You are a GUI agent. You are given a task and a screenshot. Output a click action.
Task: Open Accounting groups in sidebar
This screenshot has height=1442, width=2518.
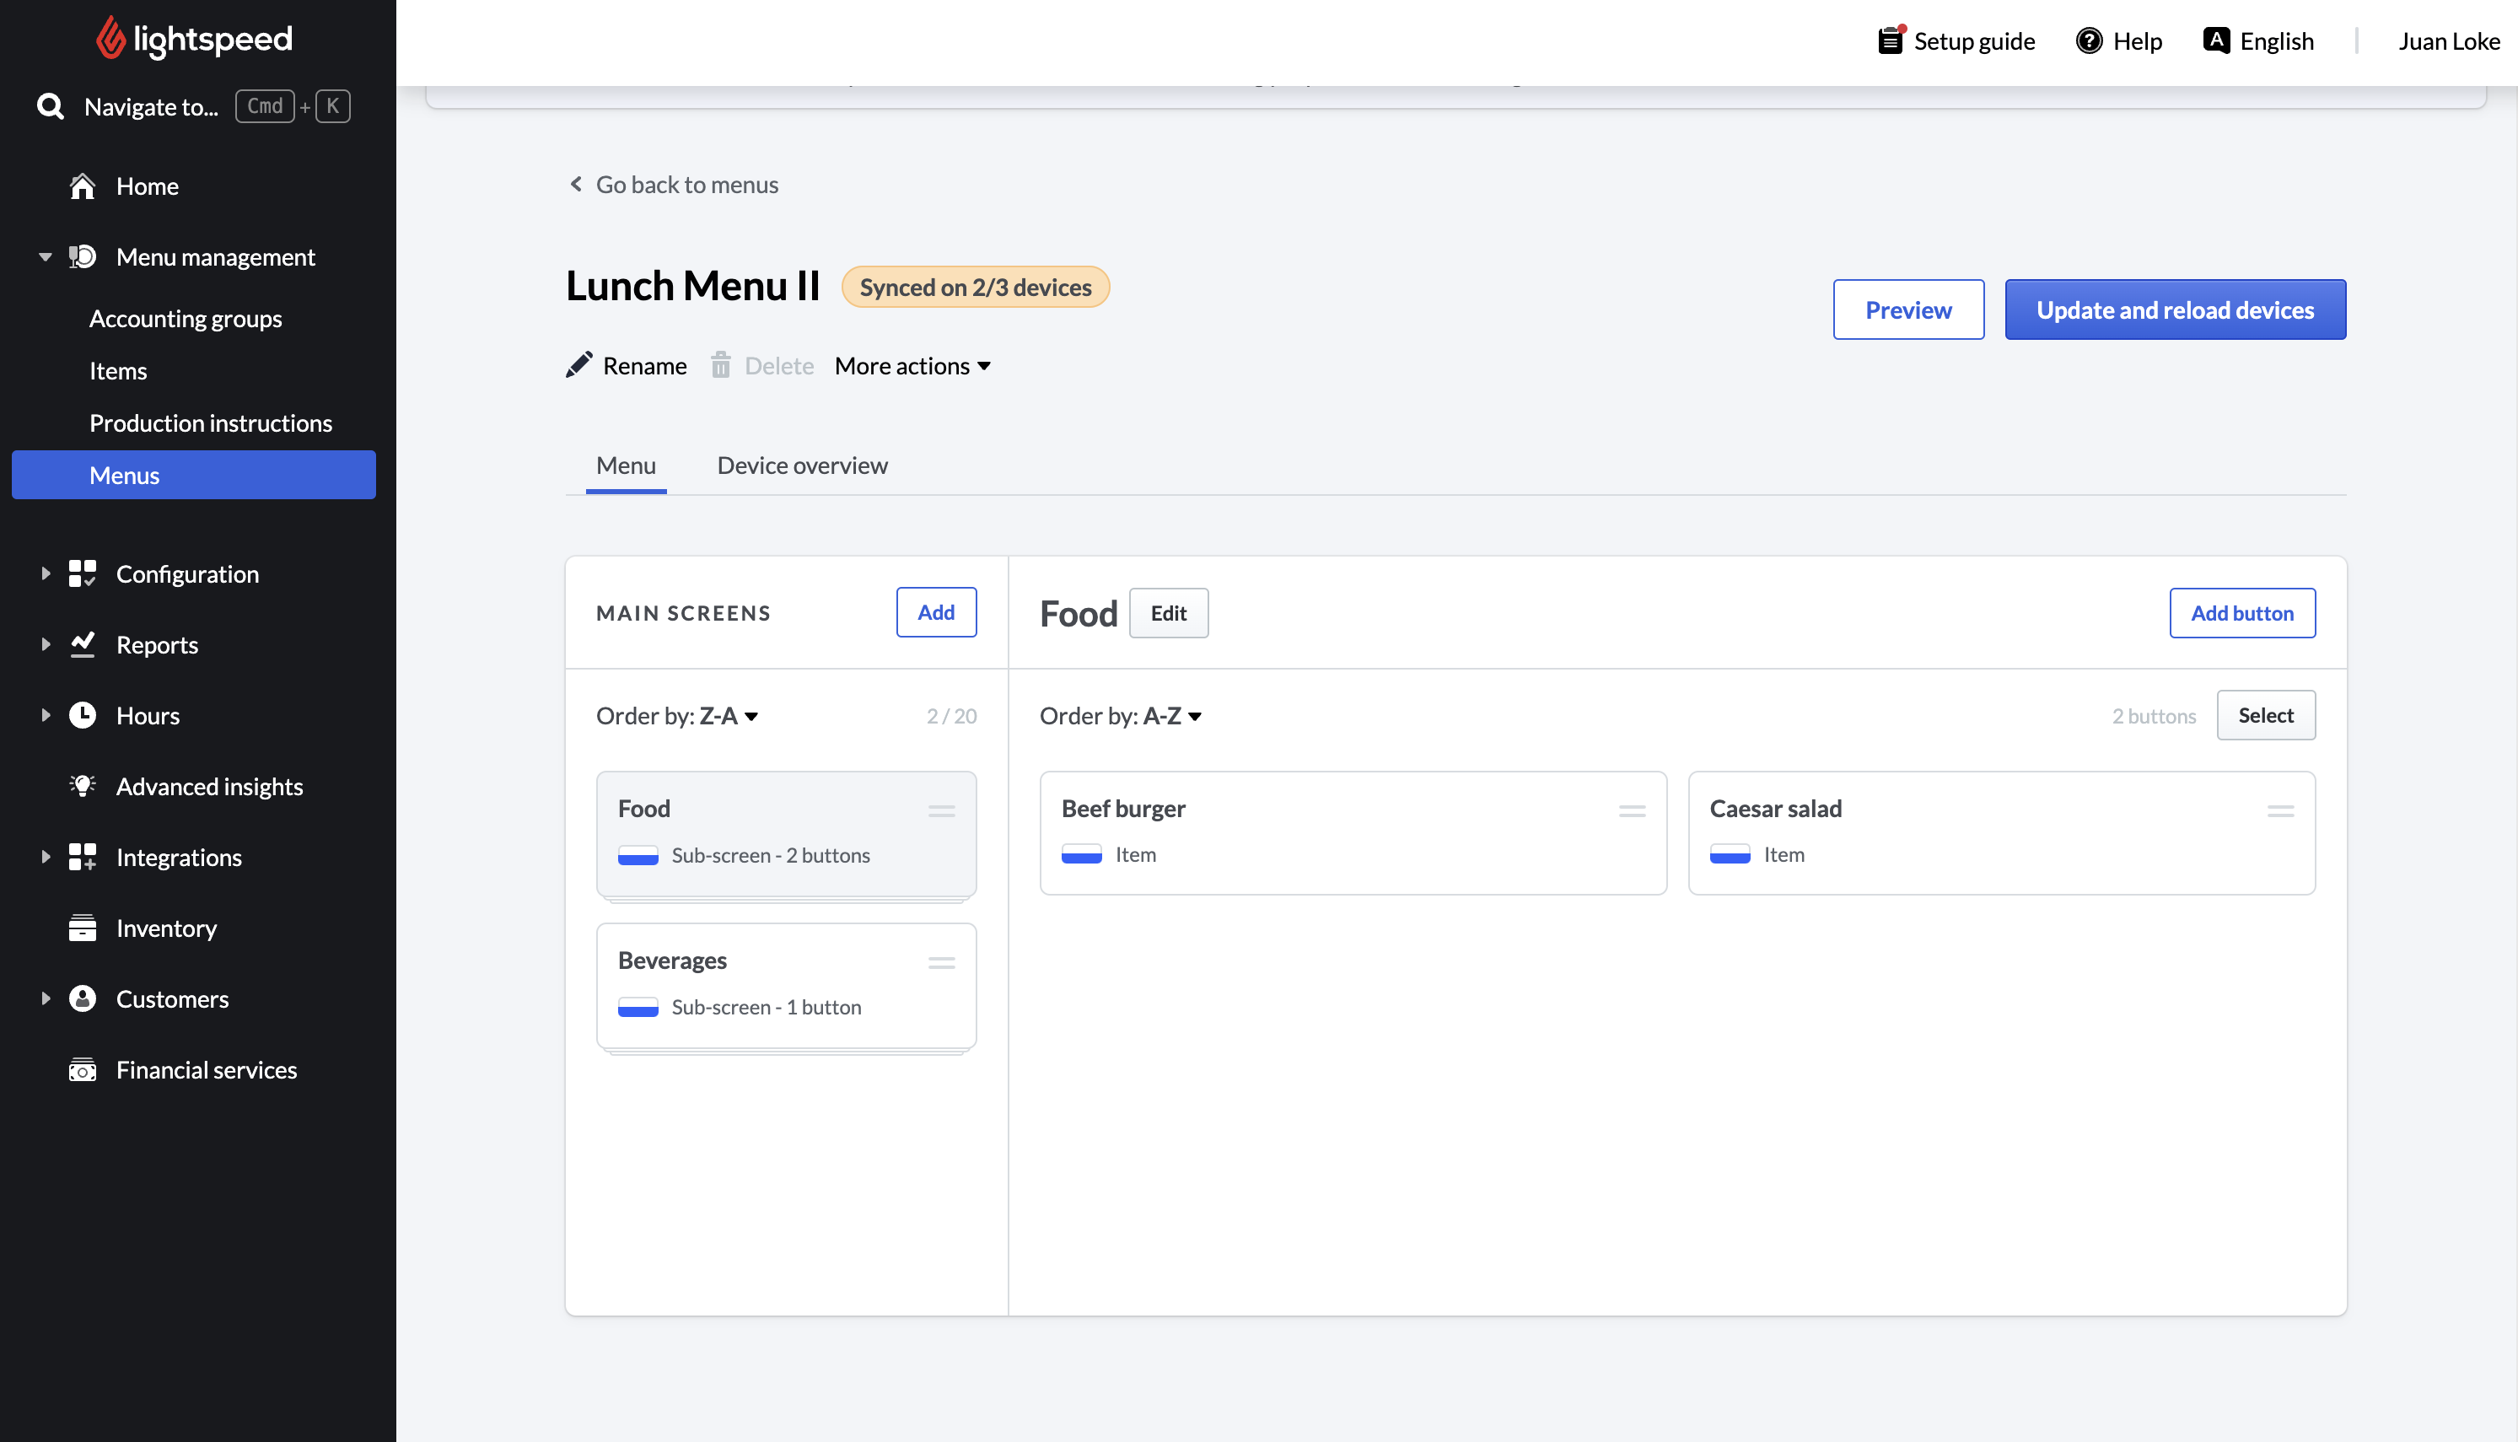pyautogui.click(x=186, y=319)
